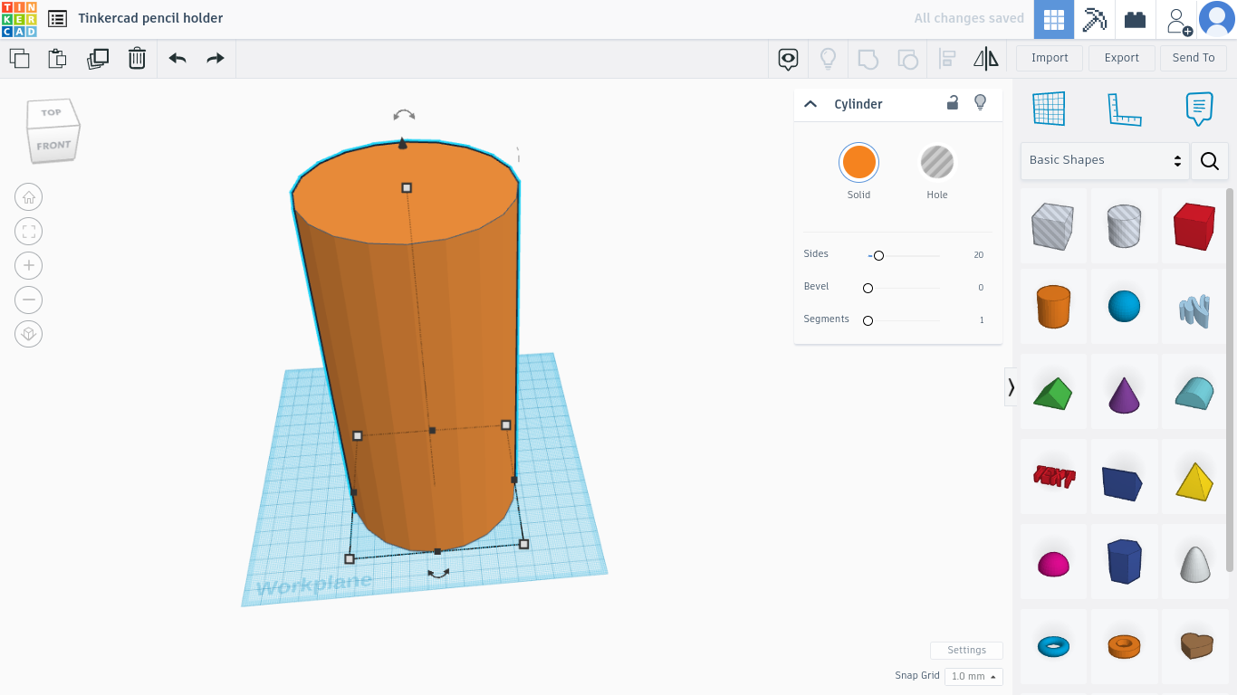The height and width of the screenshot is (695, 1237).
Task: Undo the last action
Action: (x=177, y=59)
